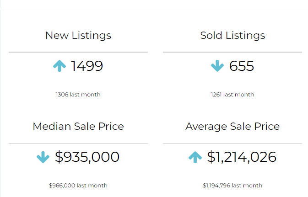The width and height of the screenshot is (308, 197).
Task: Select the New Listings heading
Action: point(78,35)
